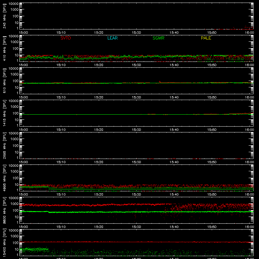Click the cyan LEAR station legend label
The image size is (259, 259).
(112, 38)
